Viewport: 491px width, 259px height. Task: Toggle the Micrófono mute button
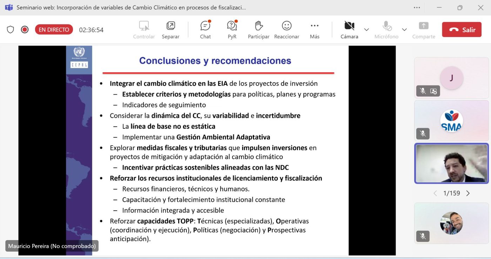click(386, 29)
